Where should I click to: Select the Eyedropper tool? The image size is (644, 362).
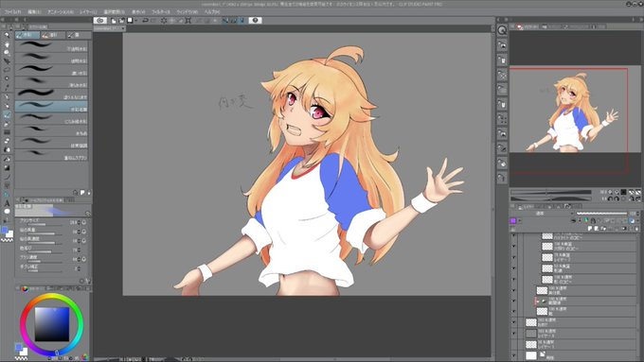(7, 87)
